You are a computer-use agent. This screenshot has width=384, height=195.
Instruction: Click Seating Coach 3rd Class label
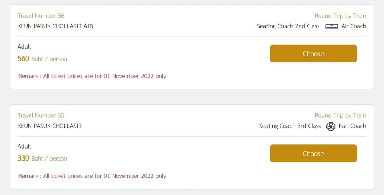pos(290,126)
